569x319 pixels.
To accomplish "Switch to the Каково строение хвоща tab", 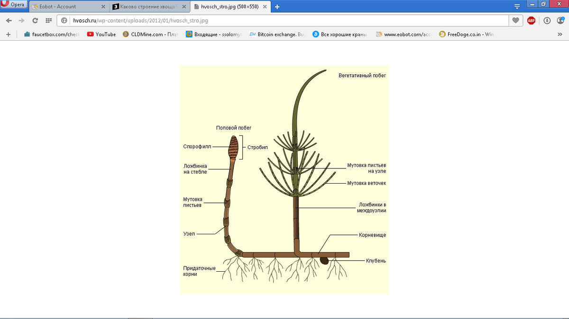I will coord(149,7).
